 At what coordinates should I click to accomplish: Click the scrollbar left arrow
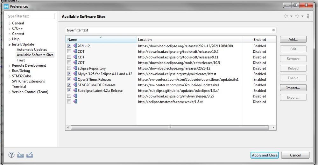pyautogui.click(x=68, y=127)
